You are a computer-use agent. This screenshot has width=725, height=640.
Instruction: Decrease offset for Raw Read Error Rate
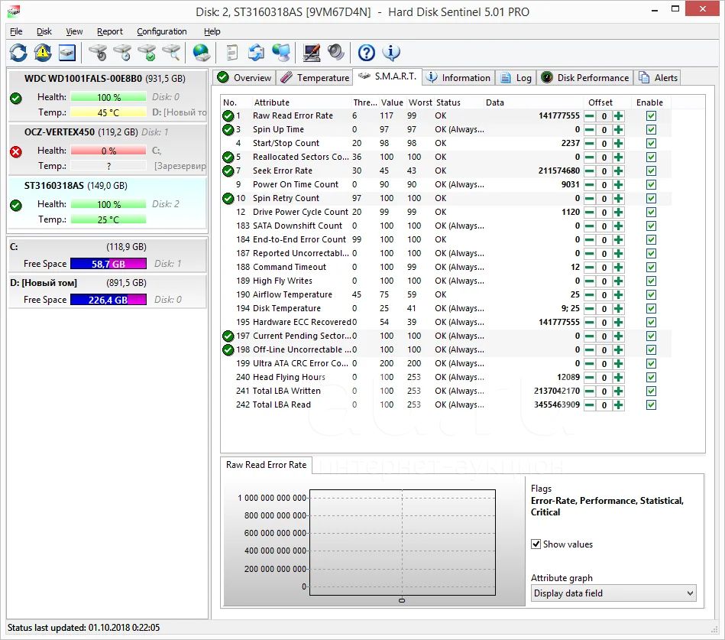[x=590, y=116]
